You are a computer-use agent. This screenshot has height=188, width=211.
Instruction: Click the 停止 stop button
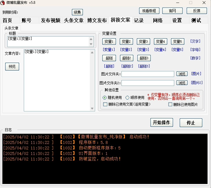pyautogui.click(x=191, y=123)
